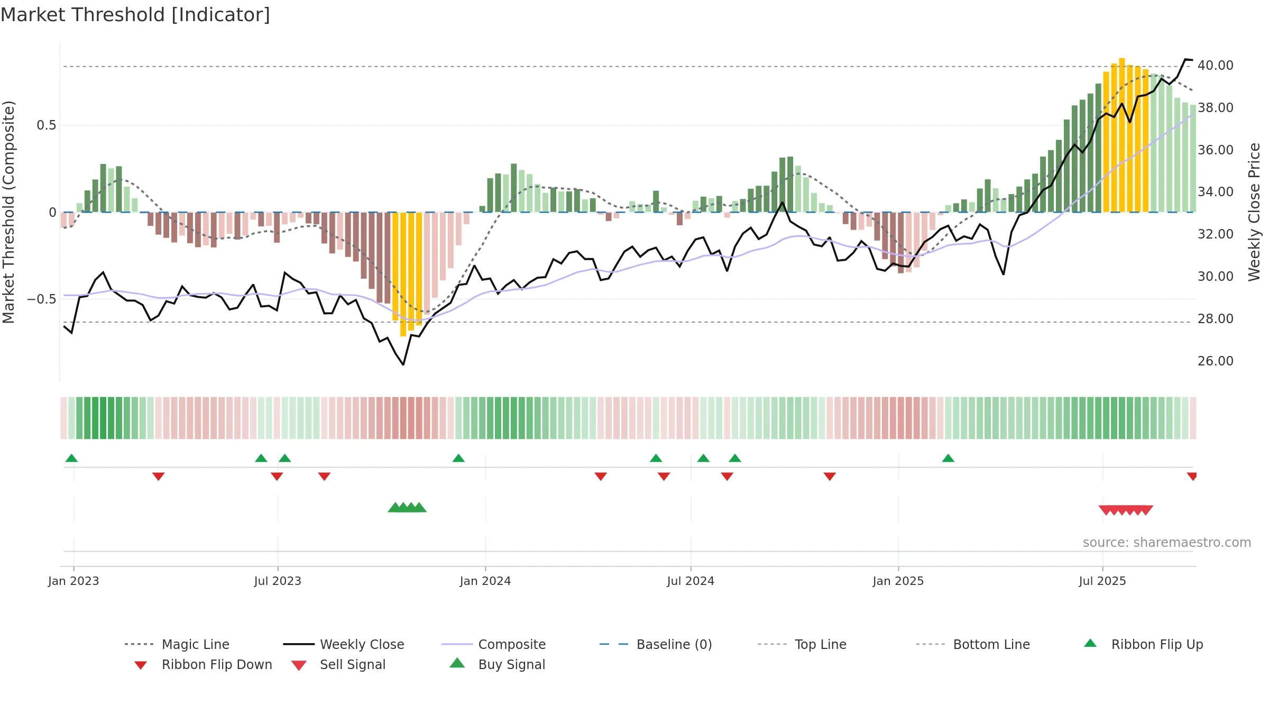Click the 26.00 price axis label
The image size is (1269, 714).
(x=1215, y=361)
